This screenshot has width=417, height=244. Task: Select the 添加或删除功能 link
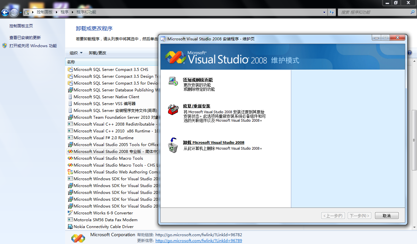(198, 80)
